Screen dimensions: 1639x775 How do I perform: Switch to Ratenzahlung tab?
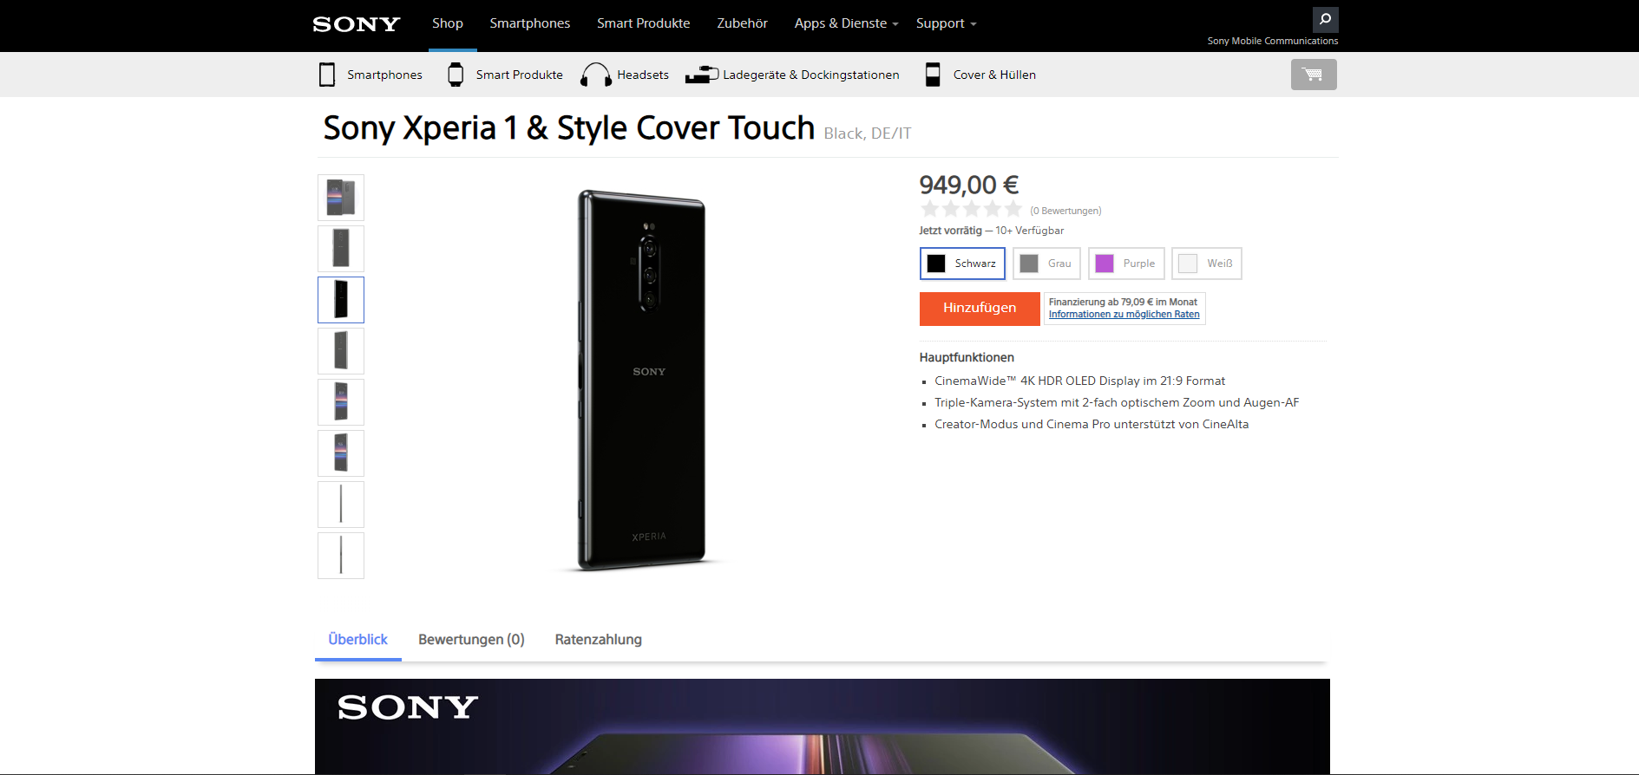599,640
